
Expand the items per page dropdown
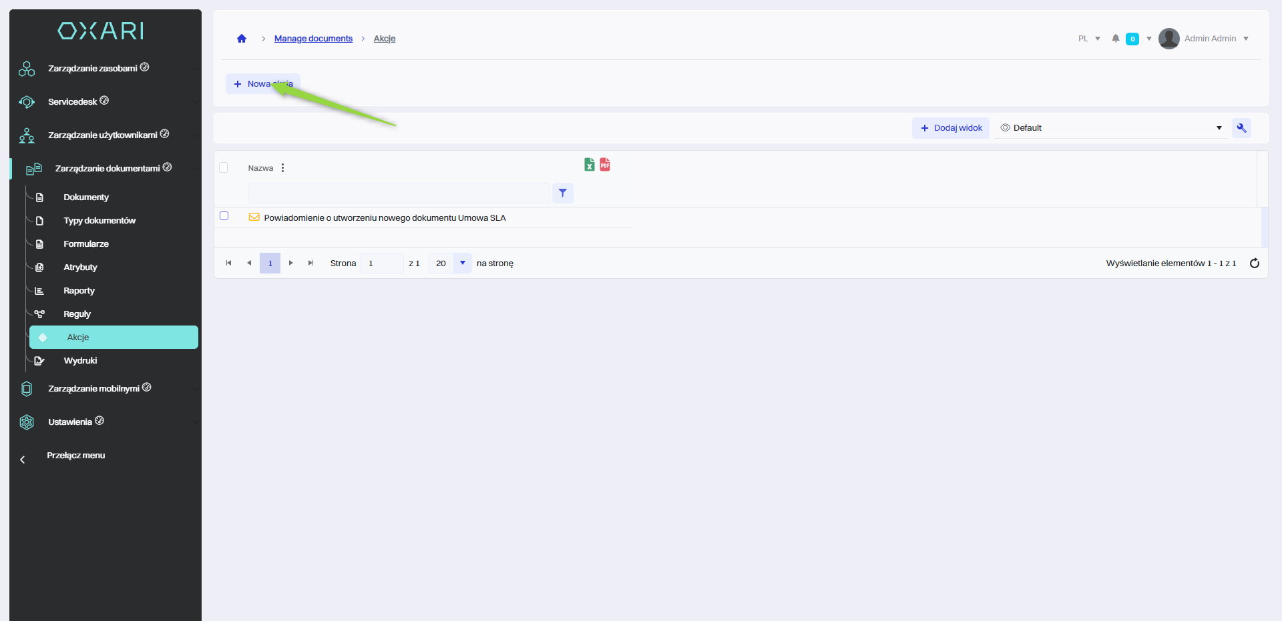point(462,263)
